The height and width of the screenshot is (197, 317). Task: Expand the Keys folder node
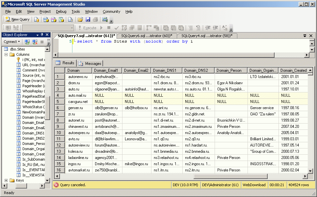coord(6,180)
